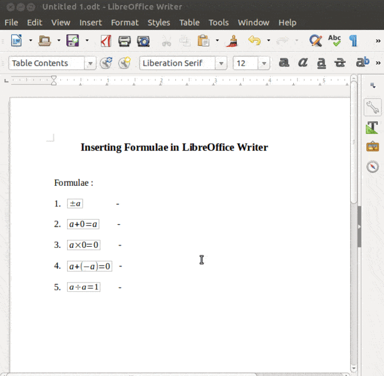Open the Styles menu
The height and width of the screenshot is (376, 384).
(x=158, y=23)
